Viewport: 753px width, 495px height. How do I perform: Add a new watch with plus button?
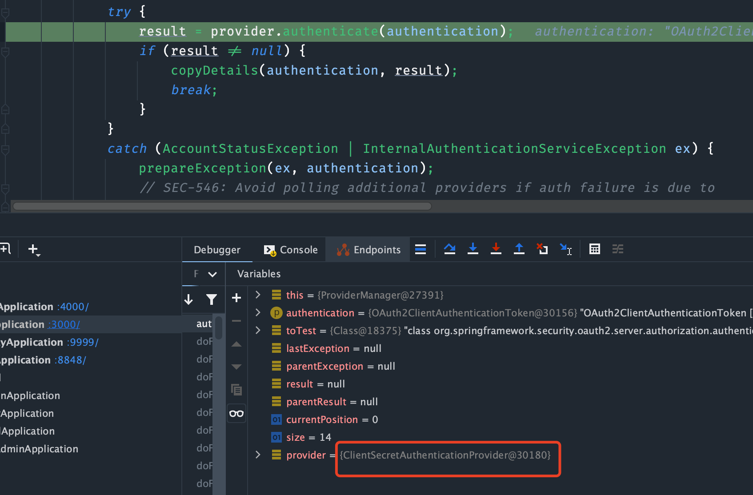(x=236, y=298)
